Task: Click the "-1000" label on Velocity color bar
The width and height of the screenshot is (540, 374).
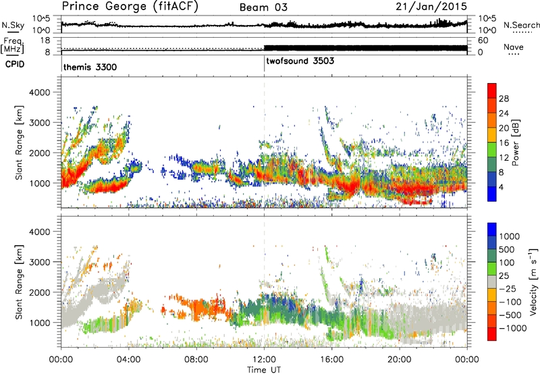Action: (x=513, y=328)
